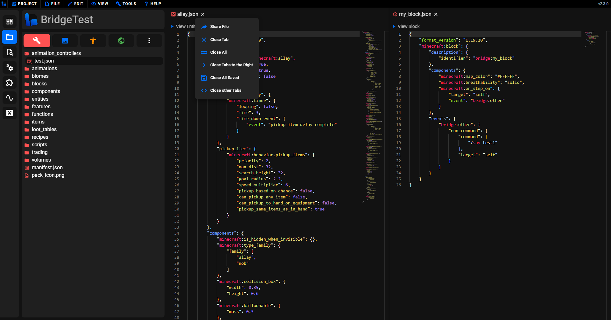Image resolution: width=611 pixels, height=320 pixels.
Task: Open the sine wave sidebar icon
Action: 10,98
